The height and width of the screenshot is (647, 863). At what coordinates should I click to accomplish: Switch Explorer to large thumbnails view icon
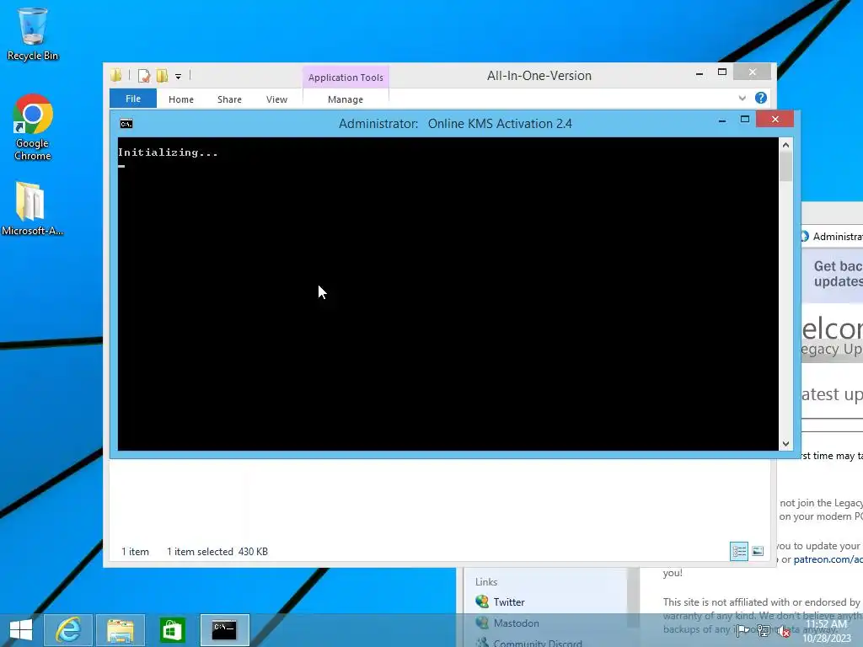tap(758, 551)
